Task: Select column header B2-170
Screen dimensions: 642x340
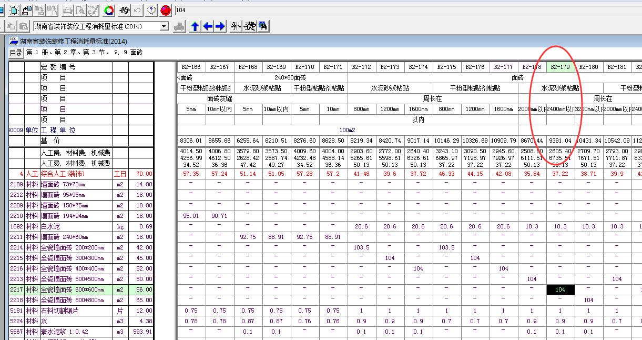Action: [304, 67]
